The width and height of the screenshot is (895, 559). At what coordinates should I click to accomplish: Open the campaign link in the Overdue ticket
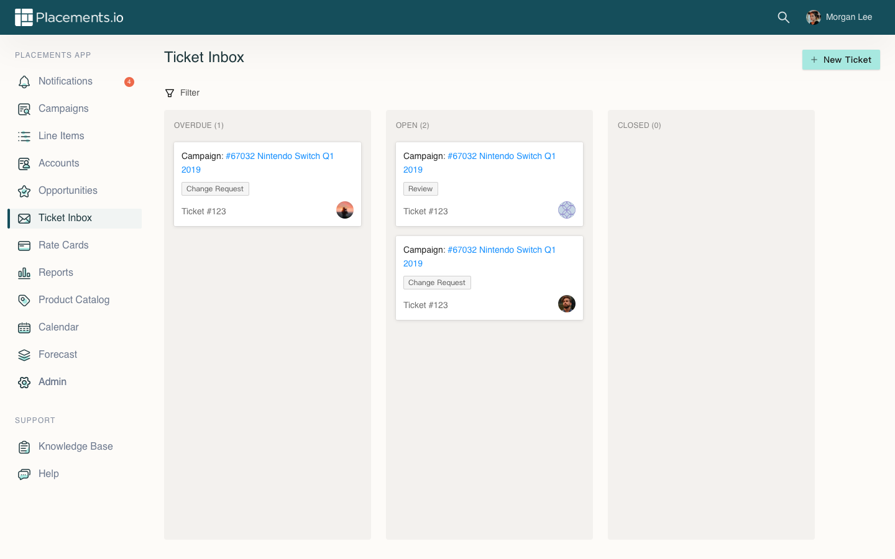click(279, 157)
